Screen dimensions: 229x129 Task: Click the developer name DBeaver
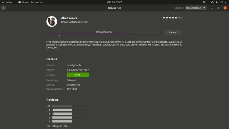tap(71, 80)
